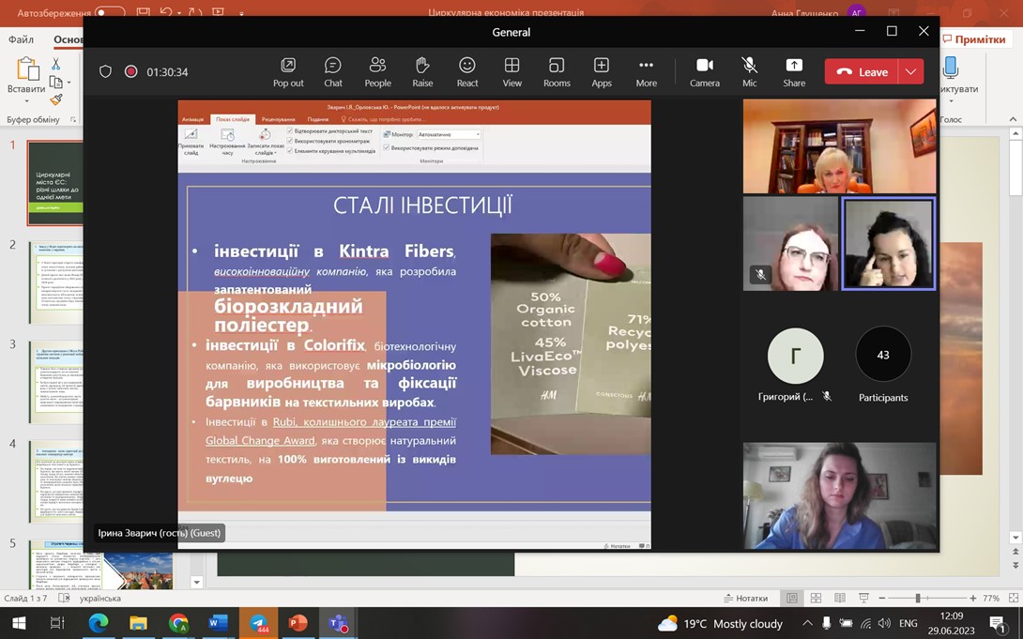Raise your hand in the meeting
The width and height of the screenshot is (1023, 639).
422,71
